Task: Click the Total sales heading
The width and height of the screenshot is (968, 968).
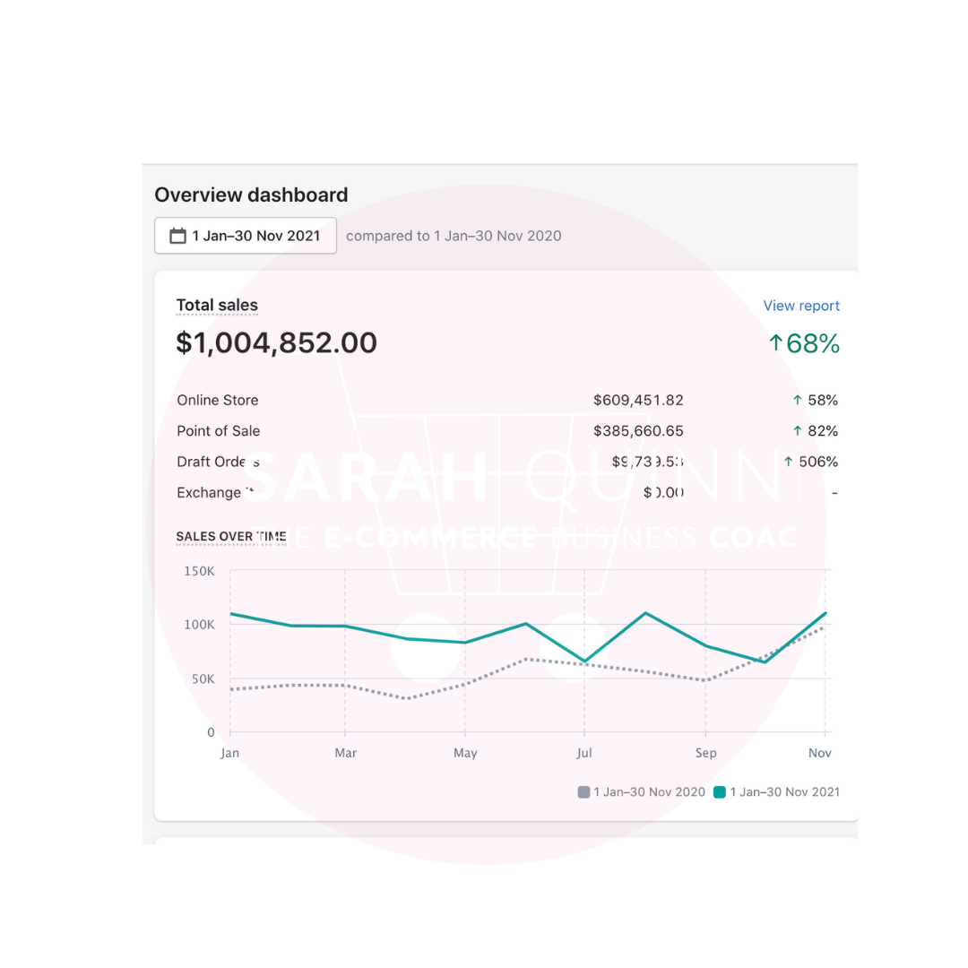Action: coord(217,305)
